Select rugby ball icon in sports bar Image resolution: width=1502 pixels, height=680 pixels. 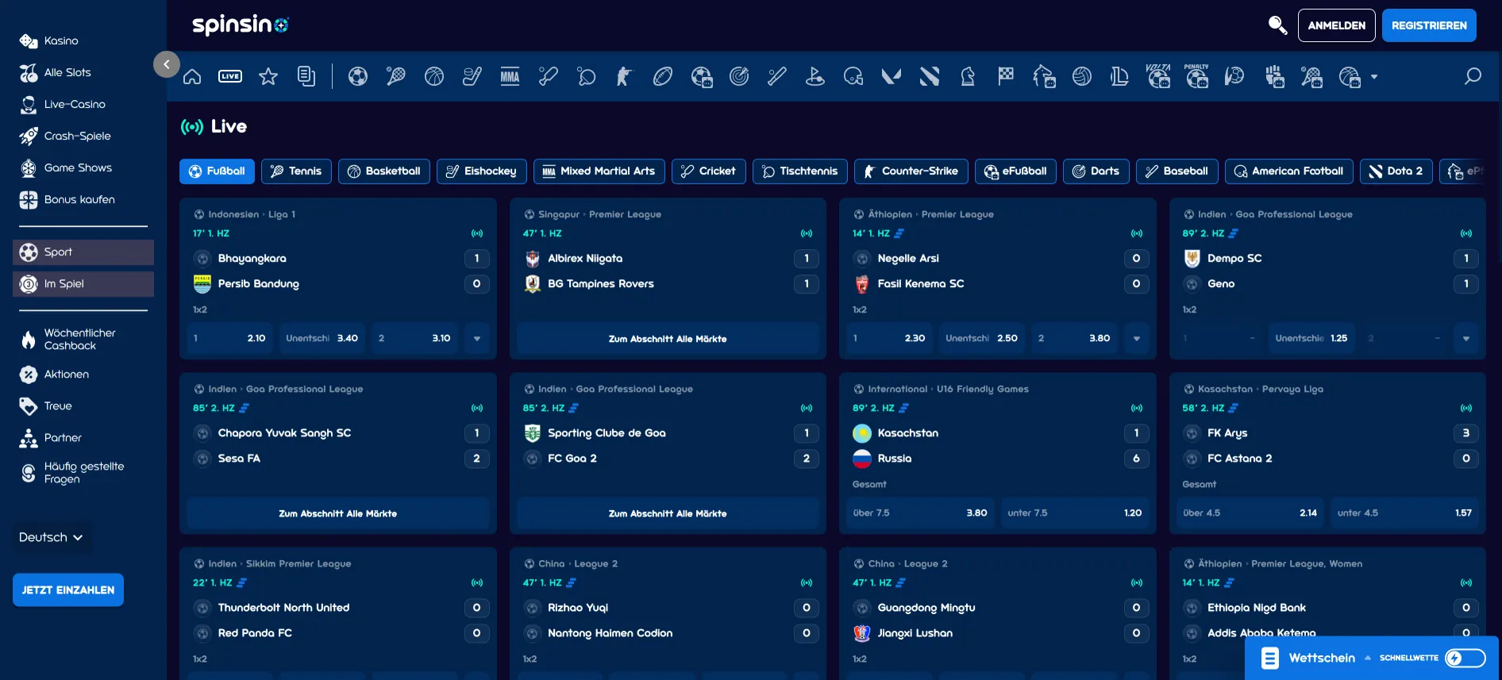(x=663, y=76)
